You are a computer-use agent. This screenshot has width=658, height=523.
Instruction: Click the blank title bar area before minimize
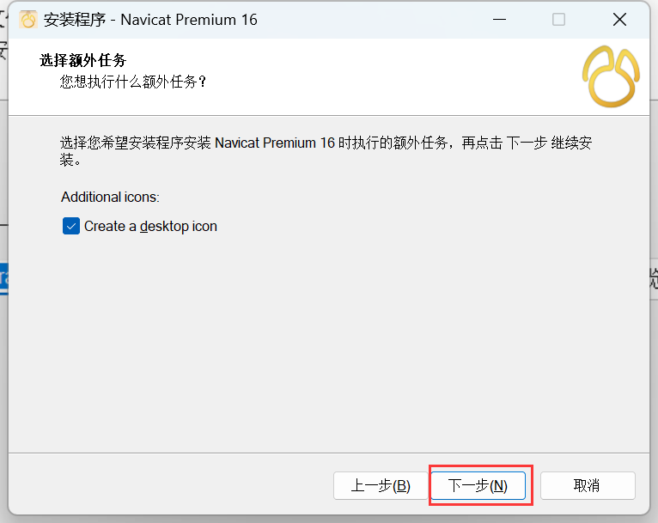pos(369,20)
